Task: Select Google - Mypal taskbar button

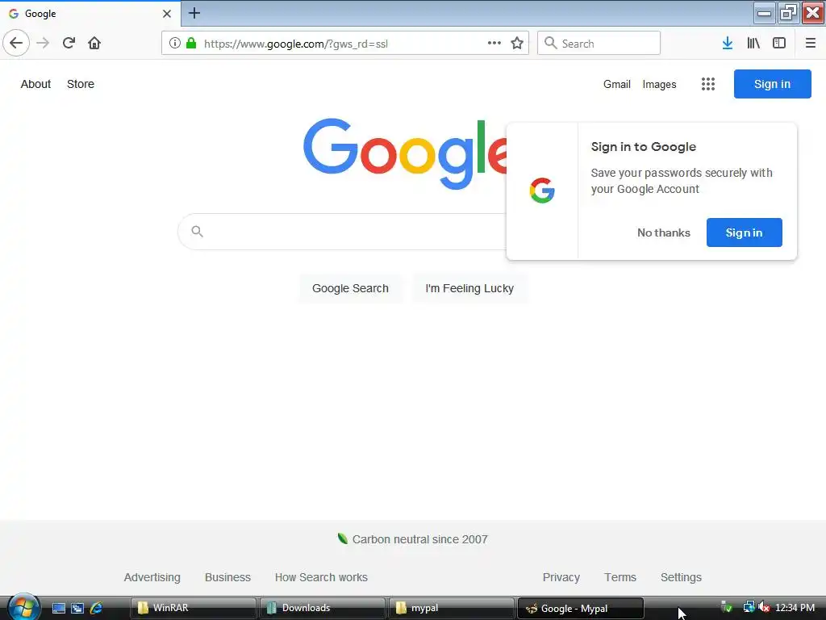Action: (581, 608)
